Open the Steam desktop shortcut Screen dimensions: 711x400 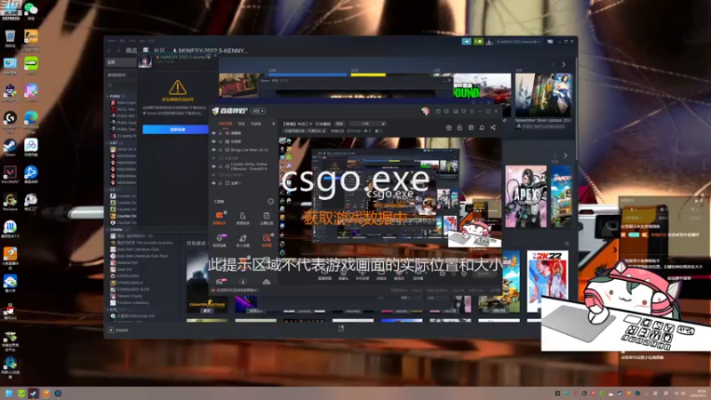pos(10,148)
